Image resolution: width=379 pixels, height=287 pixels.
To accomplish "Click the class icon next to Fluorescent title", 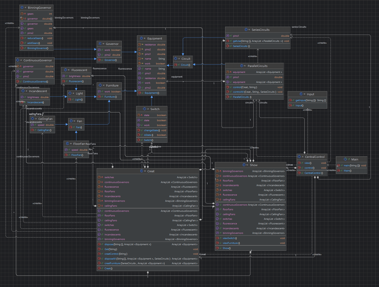I will [x=66, y=70].
